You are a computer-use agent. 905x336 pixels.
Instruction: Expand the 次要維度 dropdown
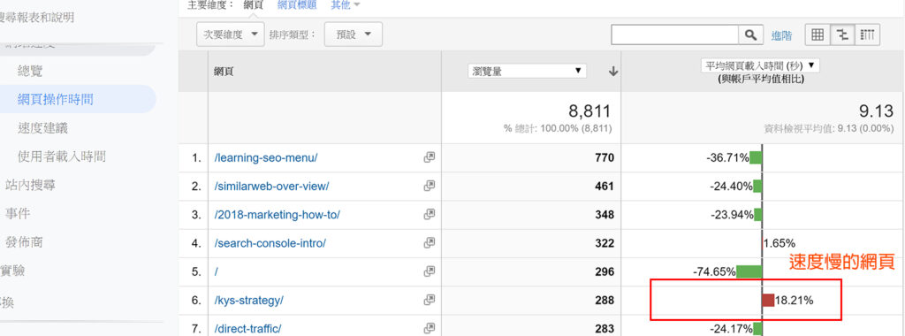click(x=231, y=34)
